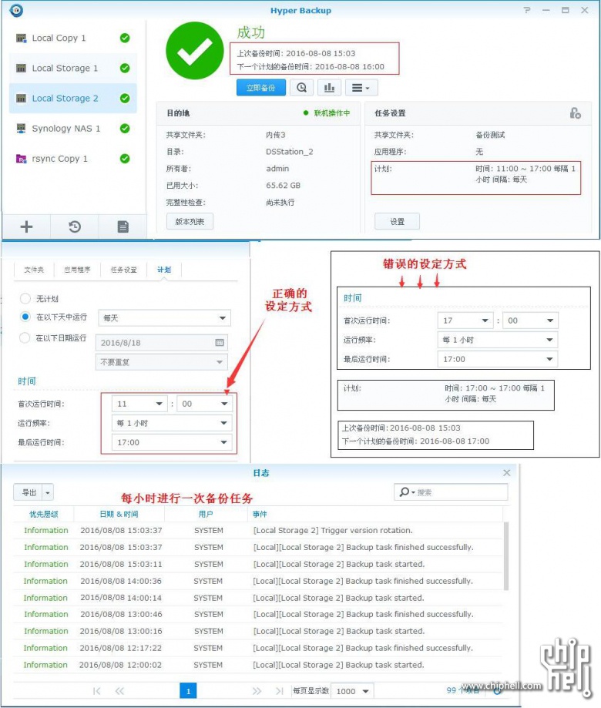Open the log document icon in the sidebar footer
601x708 pixels.
point(123,226)
